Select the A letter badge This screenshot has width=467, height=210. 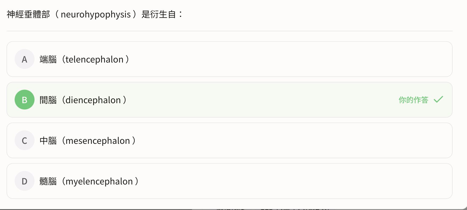[x=24, y=59]
